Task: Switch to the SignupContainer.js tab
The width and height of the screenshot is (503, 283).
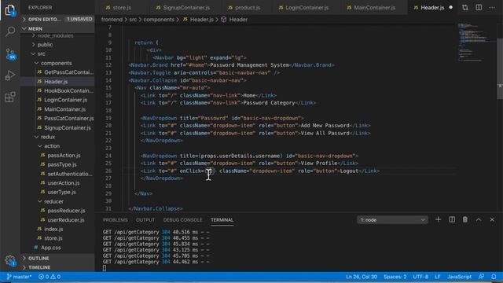Action: coord(186,7)
